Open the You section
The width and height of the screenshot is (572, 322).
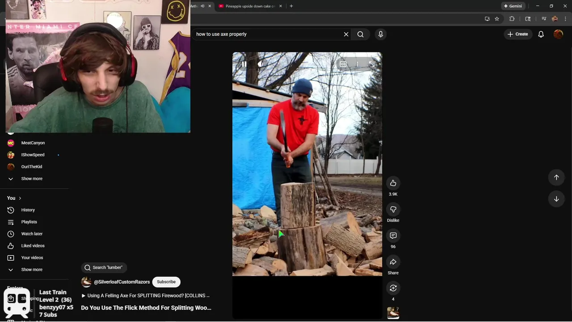tap(14, 198)
